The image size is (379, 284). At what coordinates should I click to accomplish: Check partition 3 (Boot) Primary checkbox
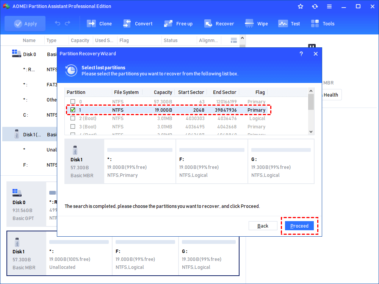coord(73,126)
